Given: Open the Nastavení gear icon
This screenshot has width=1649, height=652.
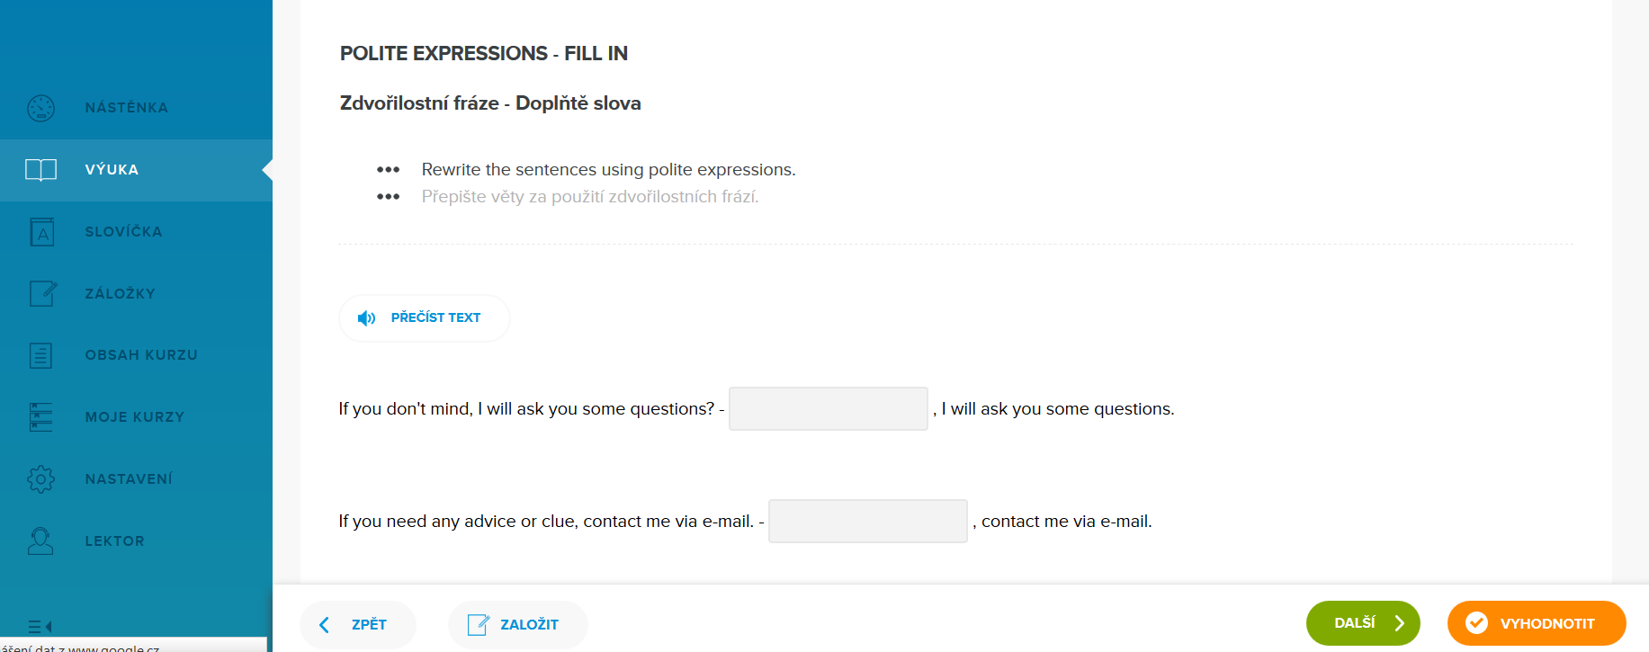Looking at the screenshot, I should [41, 479].
